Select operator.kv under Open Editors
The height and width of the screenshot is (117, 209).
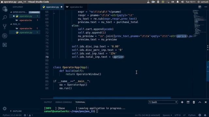25,20
